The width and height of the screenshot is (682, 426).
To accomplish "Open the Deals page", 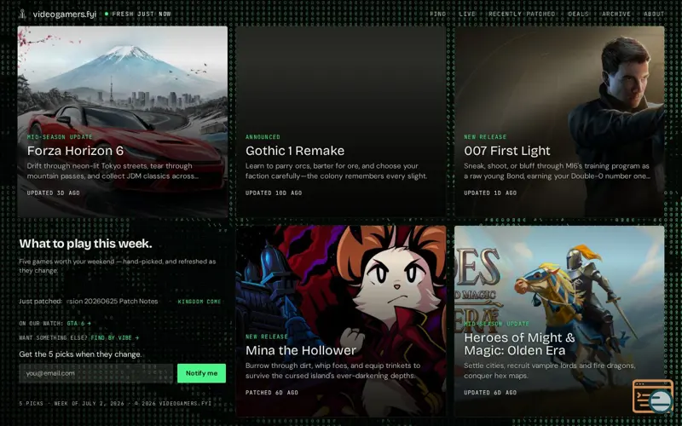I will click(578, 14).
